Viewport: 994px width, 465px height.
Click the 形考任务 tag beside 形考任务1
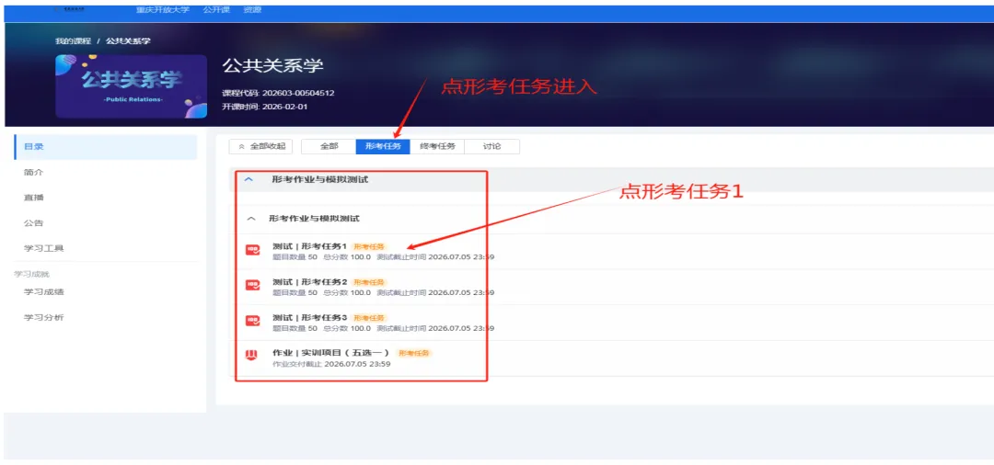369,246
